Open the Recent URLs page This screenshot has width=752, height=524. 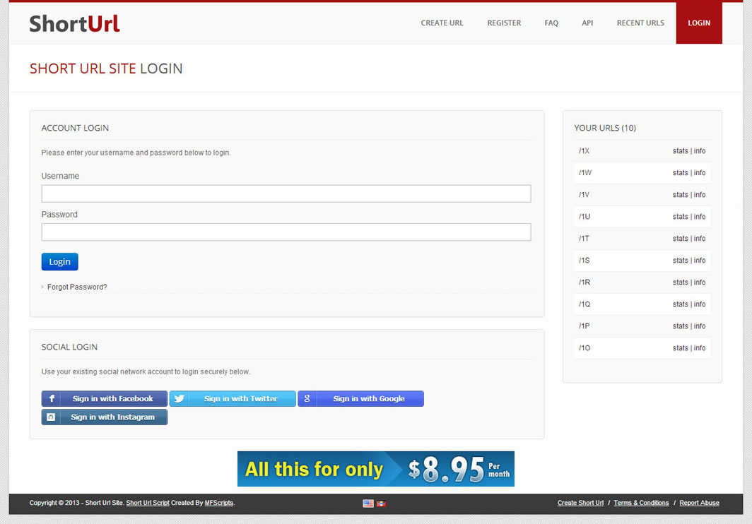(x=640, y=23)
